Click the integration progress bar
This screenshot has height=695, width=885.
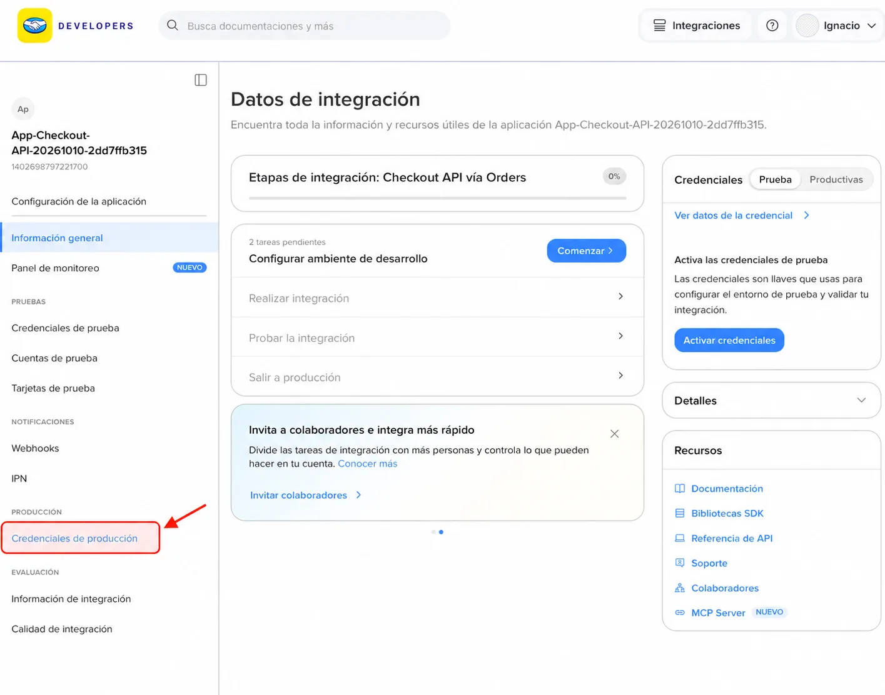point(437,198)
